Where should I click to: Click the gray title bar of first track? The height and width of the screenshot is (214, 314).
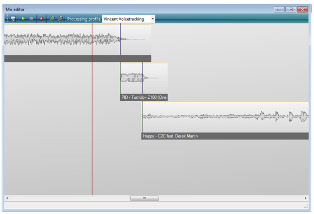pos(75,58)
